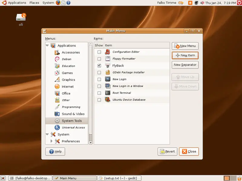Click the GDebi Package Installer icon

click(x=107, y=72)
